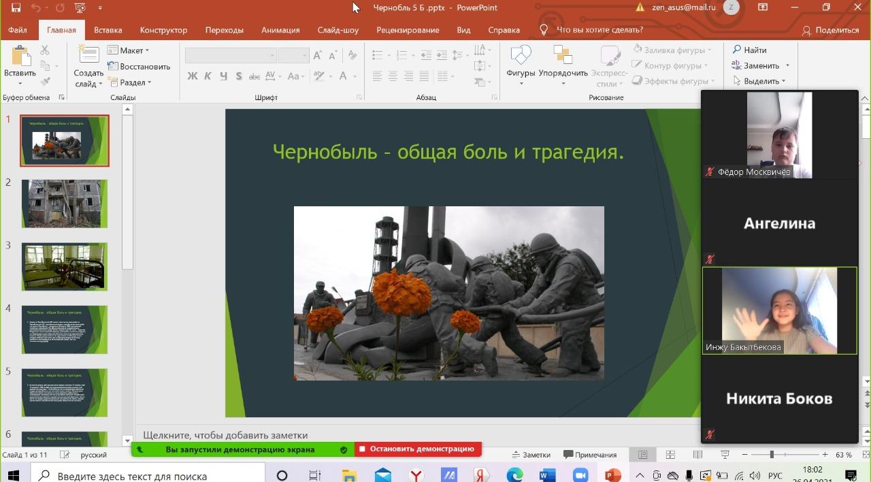Click the zoom slider in status bar
The width and height of the screenshot is (871, 482).
[785, 455]
